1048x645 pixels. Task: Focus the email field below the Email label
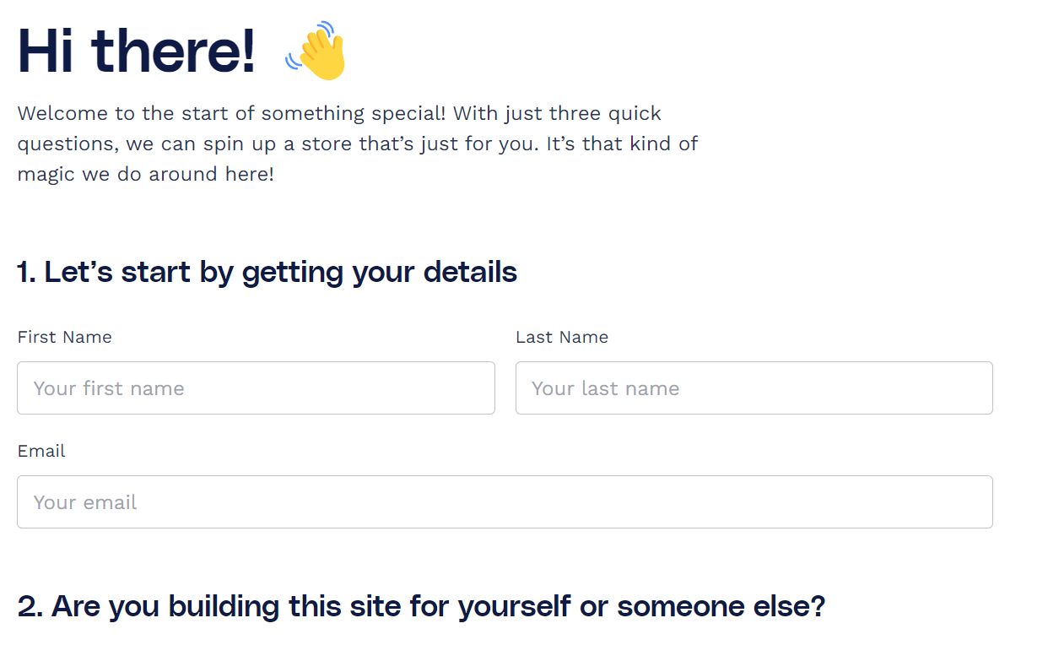click(505, 501)
